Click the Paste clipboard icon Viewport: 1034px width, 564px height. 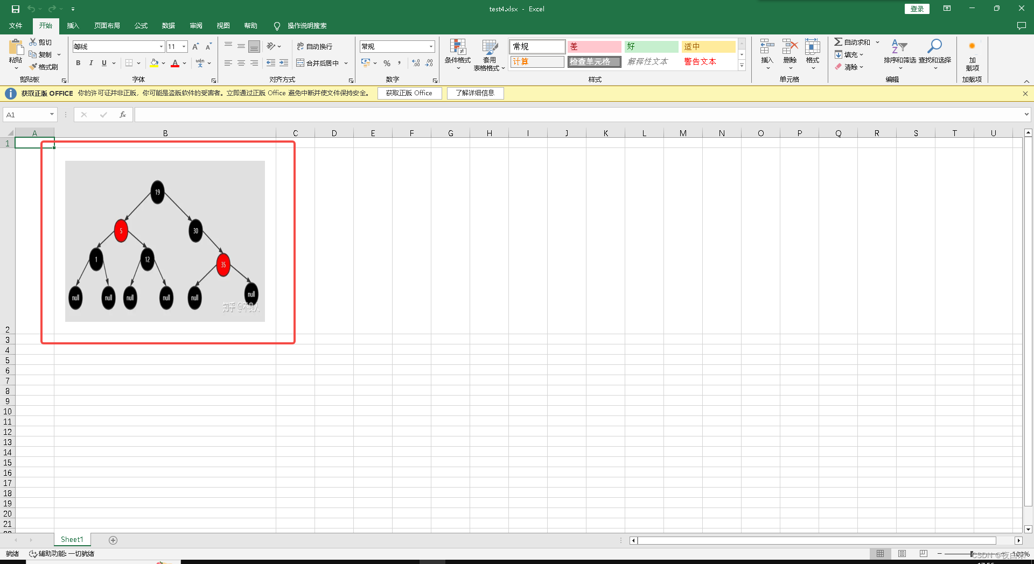pyautogui.click(x=16, y=47)
